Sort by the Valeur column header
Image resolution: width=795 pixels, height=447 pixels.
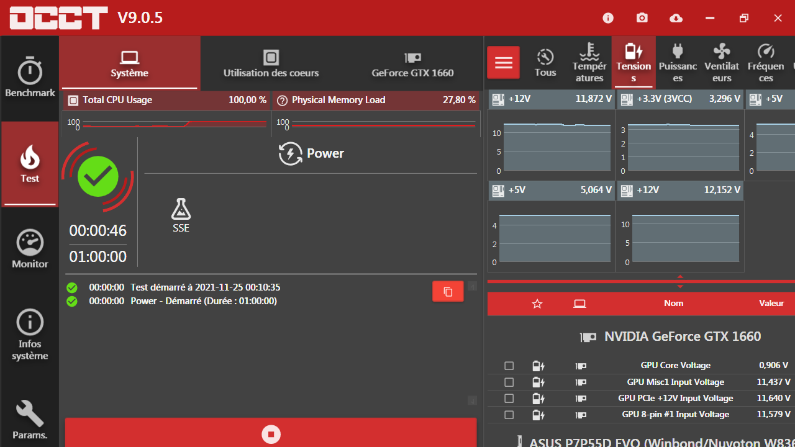771,304
